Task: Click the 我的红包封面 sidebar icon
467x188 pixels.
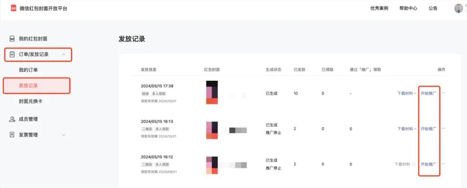Action: (12, 38)
